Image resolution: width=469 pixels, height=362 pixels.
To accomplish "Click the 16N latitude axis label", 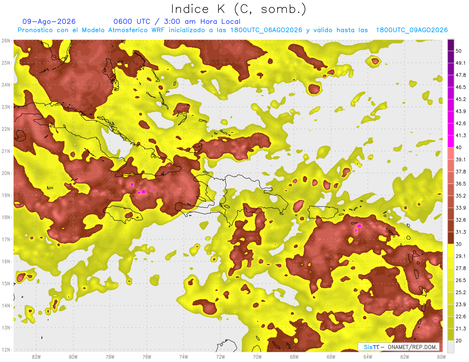I will point(6,261).
